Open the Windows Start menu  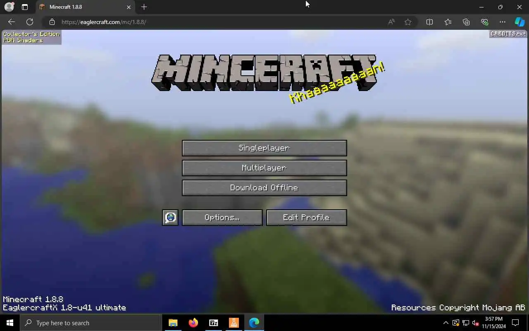click(10, 323)
